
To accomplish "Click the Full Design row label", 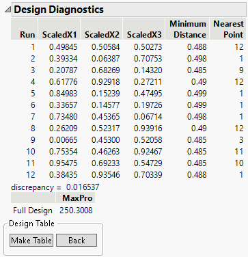I will pos(33,211).
